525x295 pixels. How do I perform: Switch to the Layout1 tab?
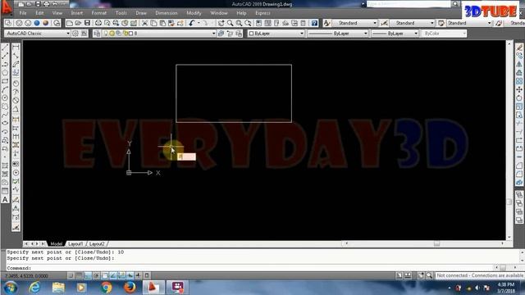coord(75,244)
